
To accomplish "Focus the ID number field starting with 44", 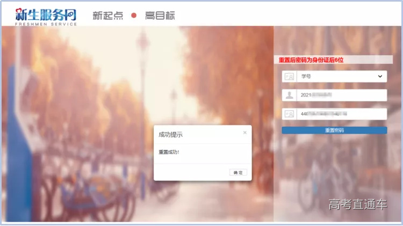I will pyautogui.click(x=342, y=114).
